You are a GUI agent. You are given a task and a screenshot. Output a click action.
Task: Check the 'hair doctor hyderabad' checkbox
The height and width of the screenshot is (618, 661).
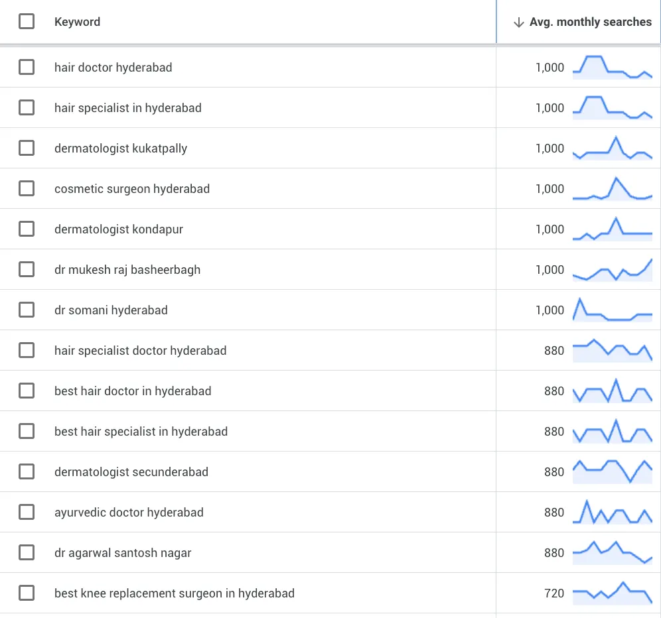27,67
